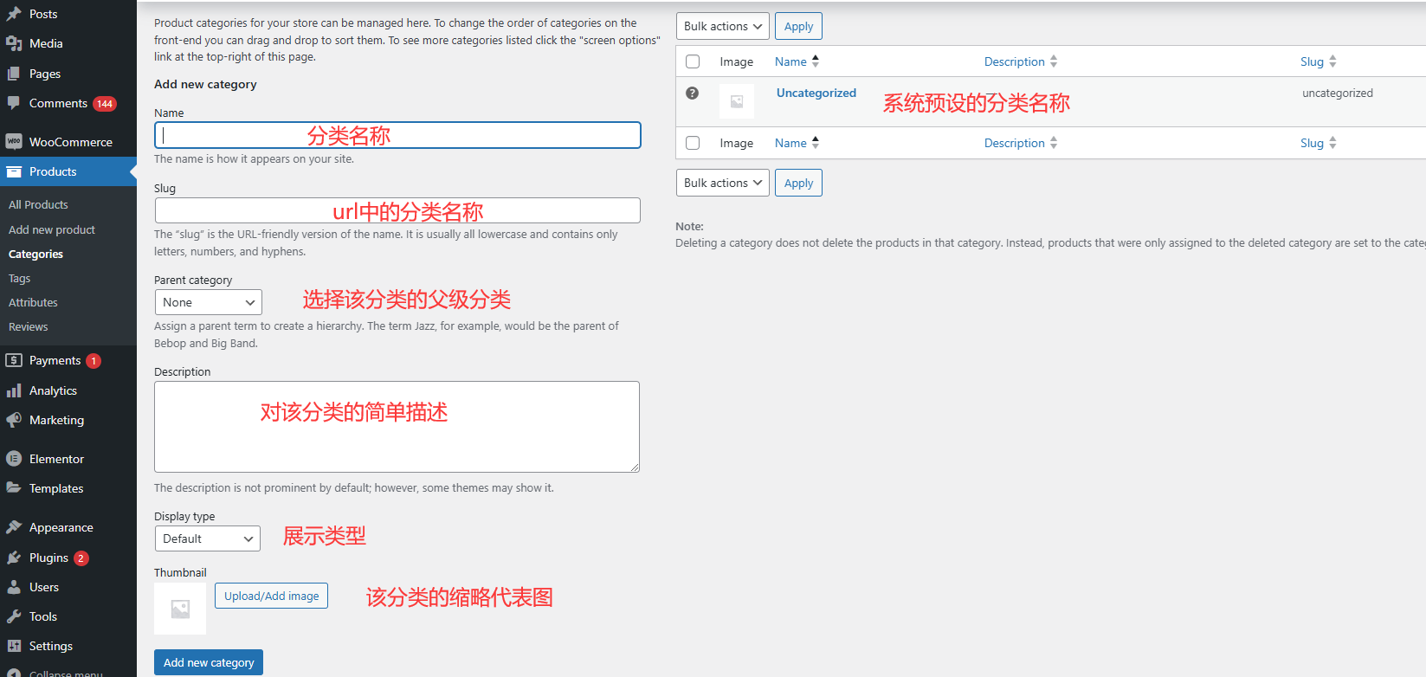The width and height of the screenshot is (1426, 677).
Task: Open the Reviews submenu item
Action: [29, 326]
